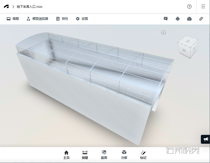Image resolution: width=210 pixels, height=163 pixels.
Task: Reset view with the house icon above ViewCube
Action: pos(164,32)
